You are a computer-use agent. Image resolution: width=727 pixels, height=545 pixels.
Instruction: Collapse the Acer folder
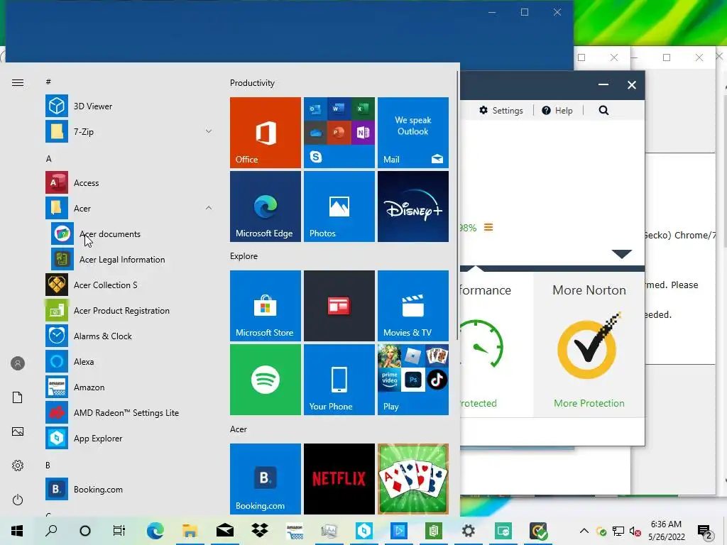tap(209, 208)
